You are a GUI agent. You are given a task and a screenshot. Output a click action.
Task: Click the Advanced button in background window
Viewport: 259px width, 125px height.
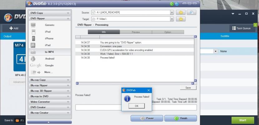pyautogui.click(x=17, y=82)
